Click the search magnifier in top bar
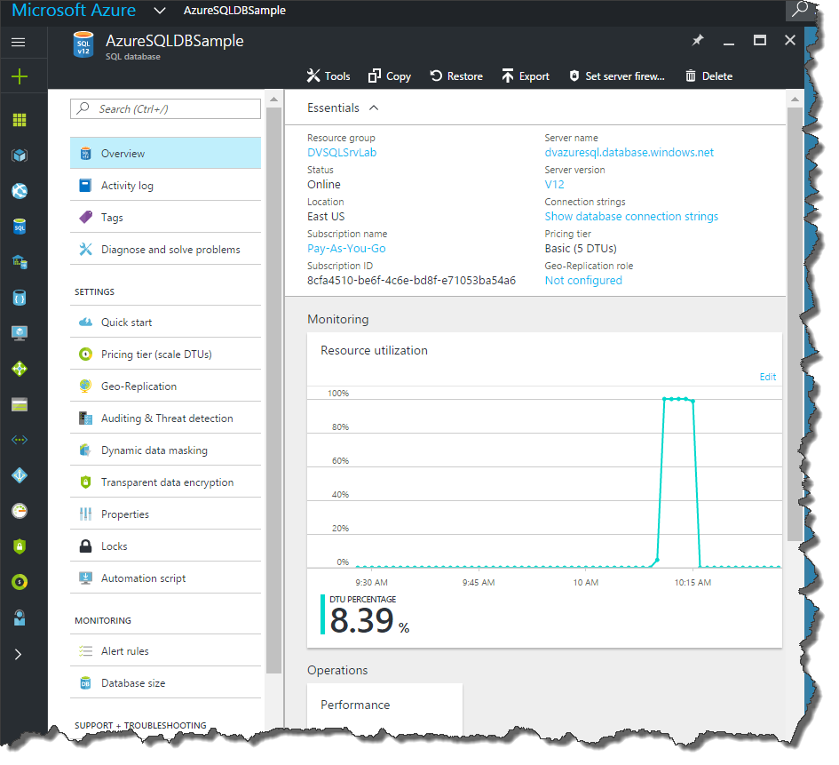Image resolution: width=839 pixels, height=765 pixels. [799, 9]
